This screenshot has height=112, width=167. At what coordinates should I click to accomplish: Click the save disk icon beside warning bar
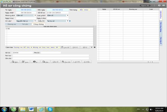click(x=95, y=47)
